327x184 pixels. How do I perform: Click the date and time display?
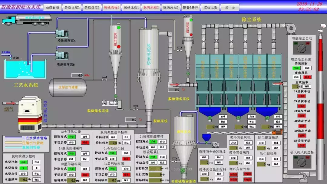[x=309, y=6]
